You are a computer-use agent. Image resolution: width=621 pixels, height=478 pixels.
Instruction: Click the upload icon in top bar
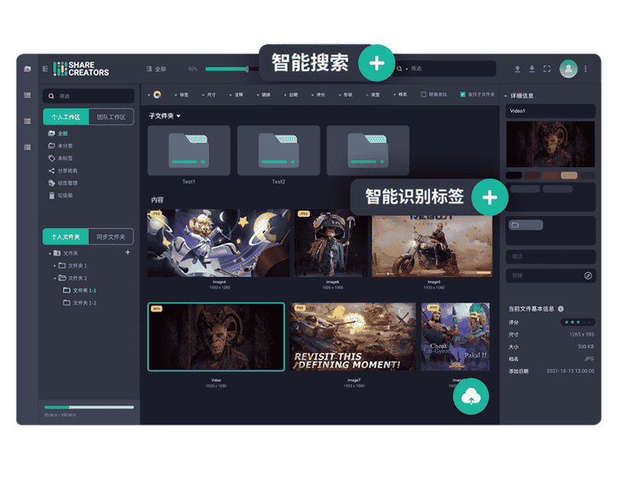(517, 69)
